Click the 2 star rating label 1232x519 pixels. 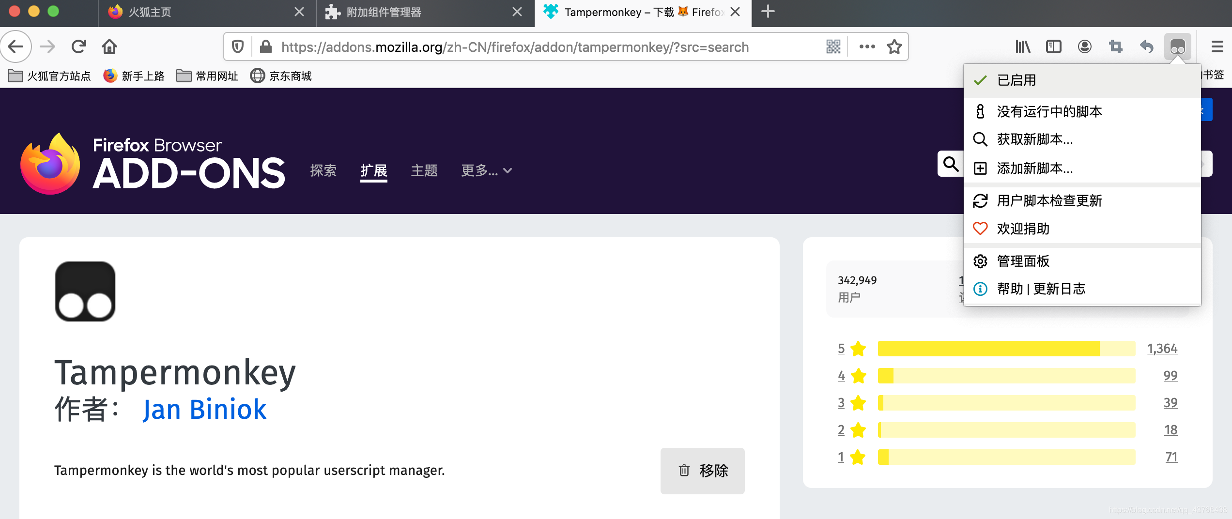pos(852,430)
